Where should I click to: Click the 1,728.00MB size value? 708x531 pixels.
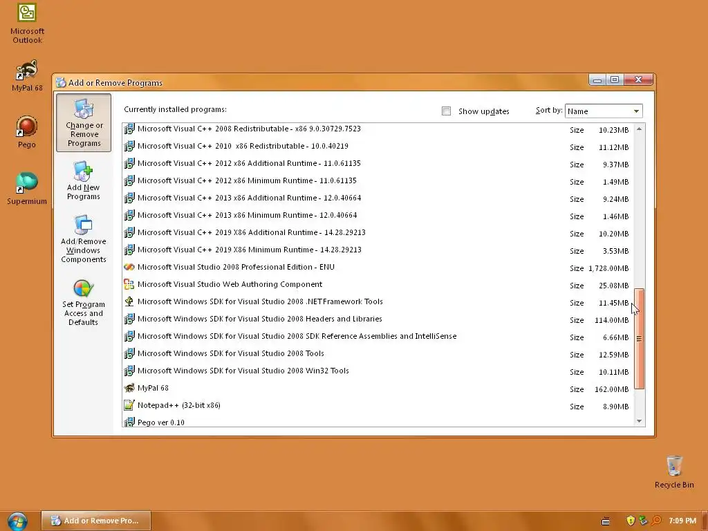coord(608,268)
